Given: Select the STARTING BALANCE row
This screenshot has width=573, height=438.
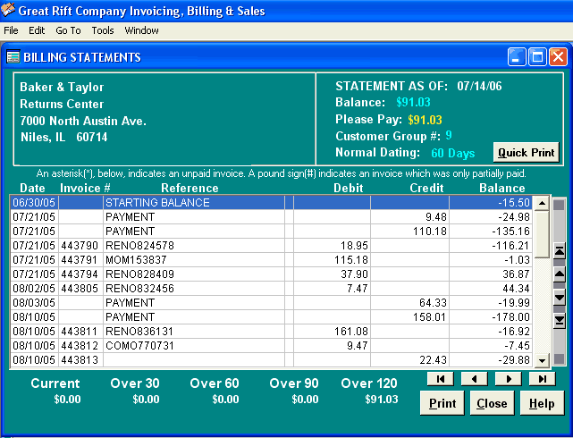Looking at the screenshot, I should 271,202.
